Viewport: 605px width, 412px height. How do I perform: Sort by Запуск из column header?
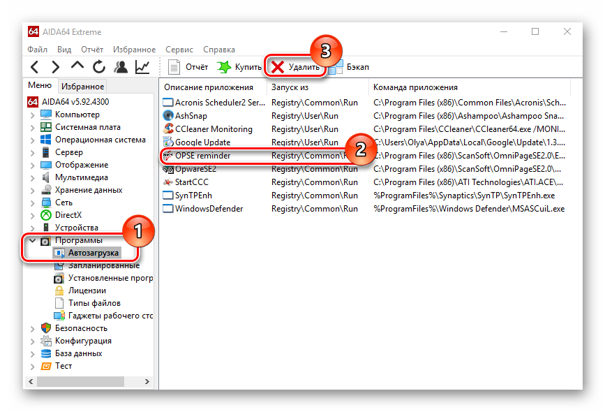pyautogui.click(x=290, y=87)
